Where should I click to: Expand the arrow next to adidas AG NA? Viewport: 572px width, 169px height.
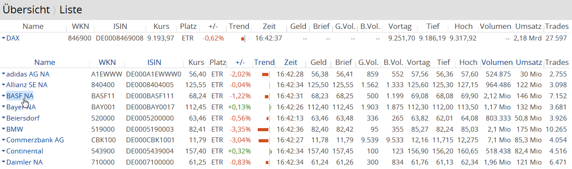[x=4, y=74]
